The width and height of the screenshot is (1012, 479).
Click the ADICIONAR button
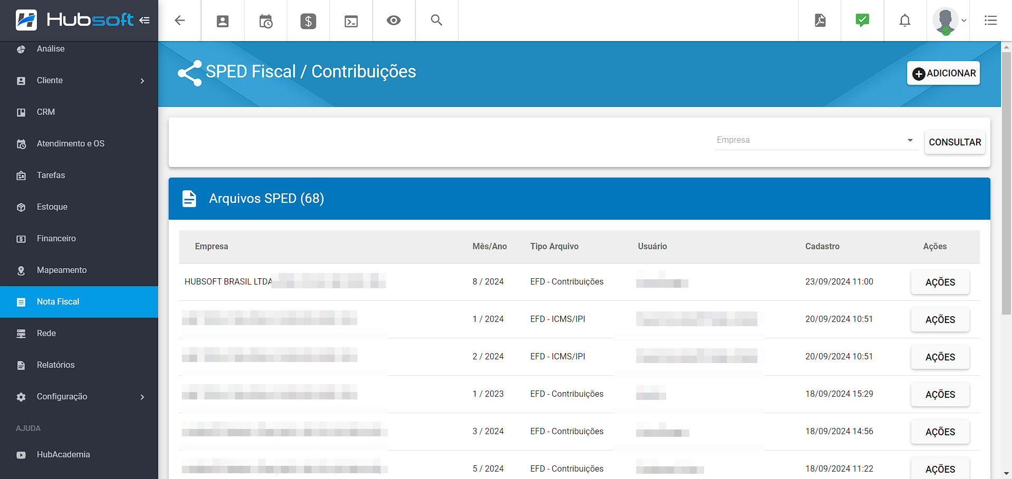[943, 73]
